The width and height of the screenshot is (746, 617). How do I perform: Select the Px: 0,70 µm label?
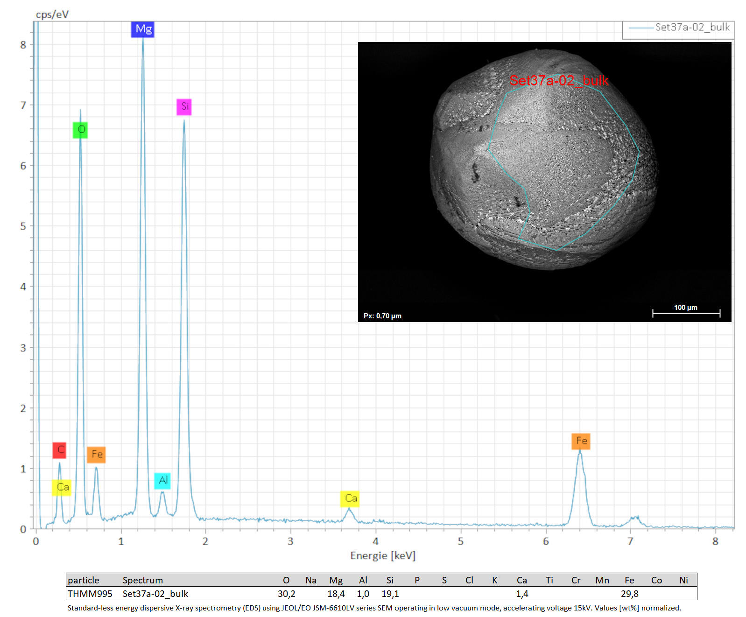[382, 316]
